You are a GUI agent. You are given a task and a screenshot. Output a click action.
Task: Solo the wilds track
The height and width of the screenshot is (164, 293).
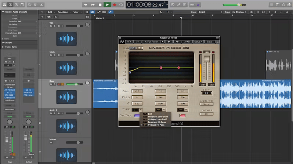point(55,55)
